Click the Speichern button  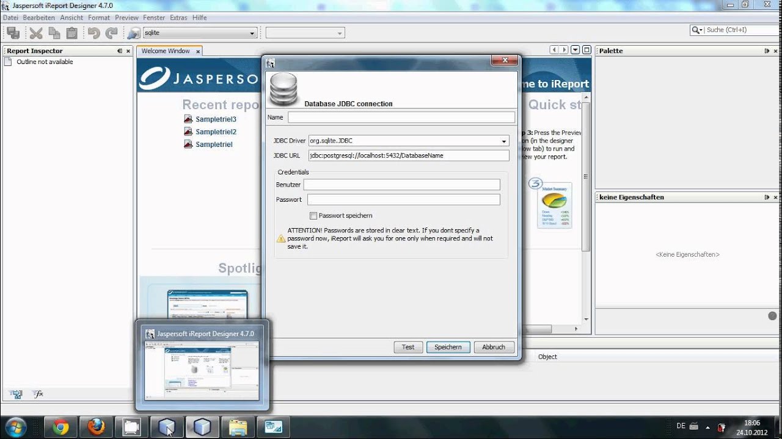click(x=448, y=347)
